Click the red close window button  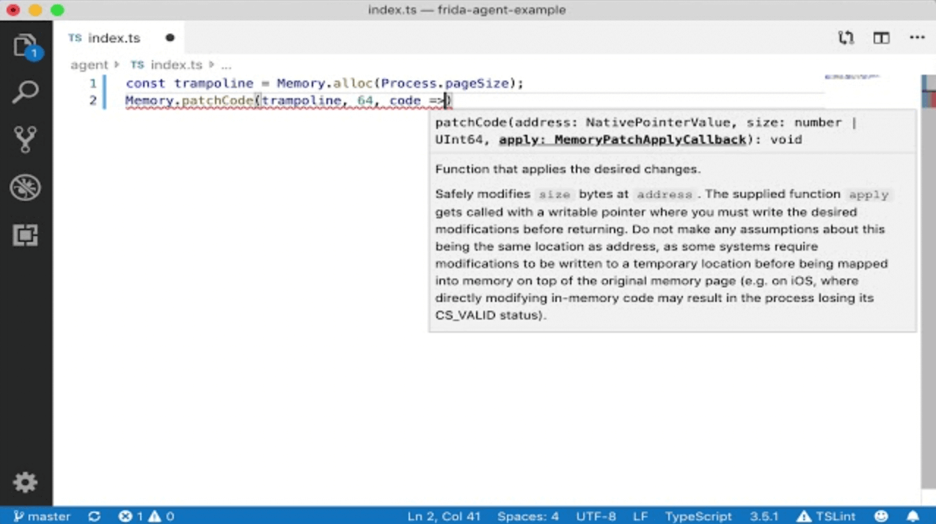(12, 10)
